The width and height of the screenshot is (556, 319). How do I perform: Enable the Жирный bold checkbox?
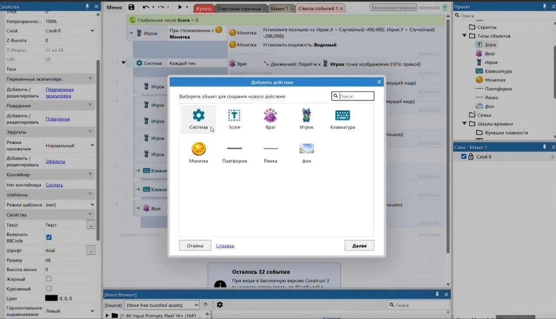pos(49,279)
